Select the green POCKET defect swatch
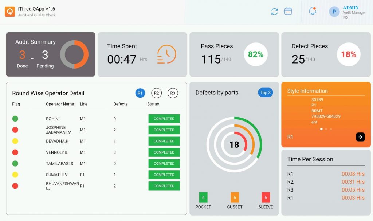373x221 pixels. point(203,197)
